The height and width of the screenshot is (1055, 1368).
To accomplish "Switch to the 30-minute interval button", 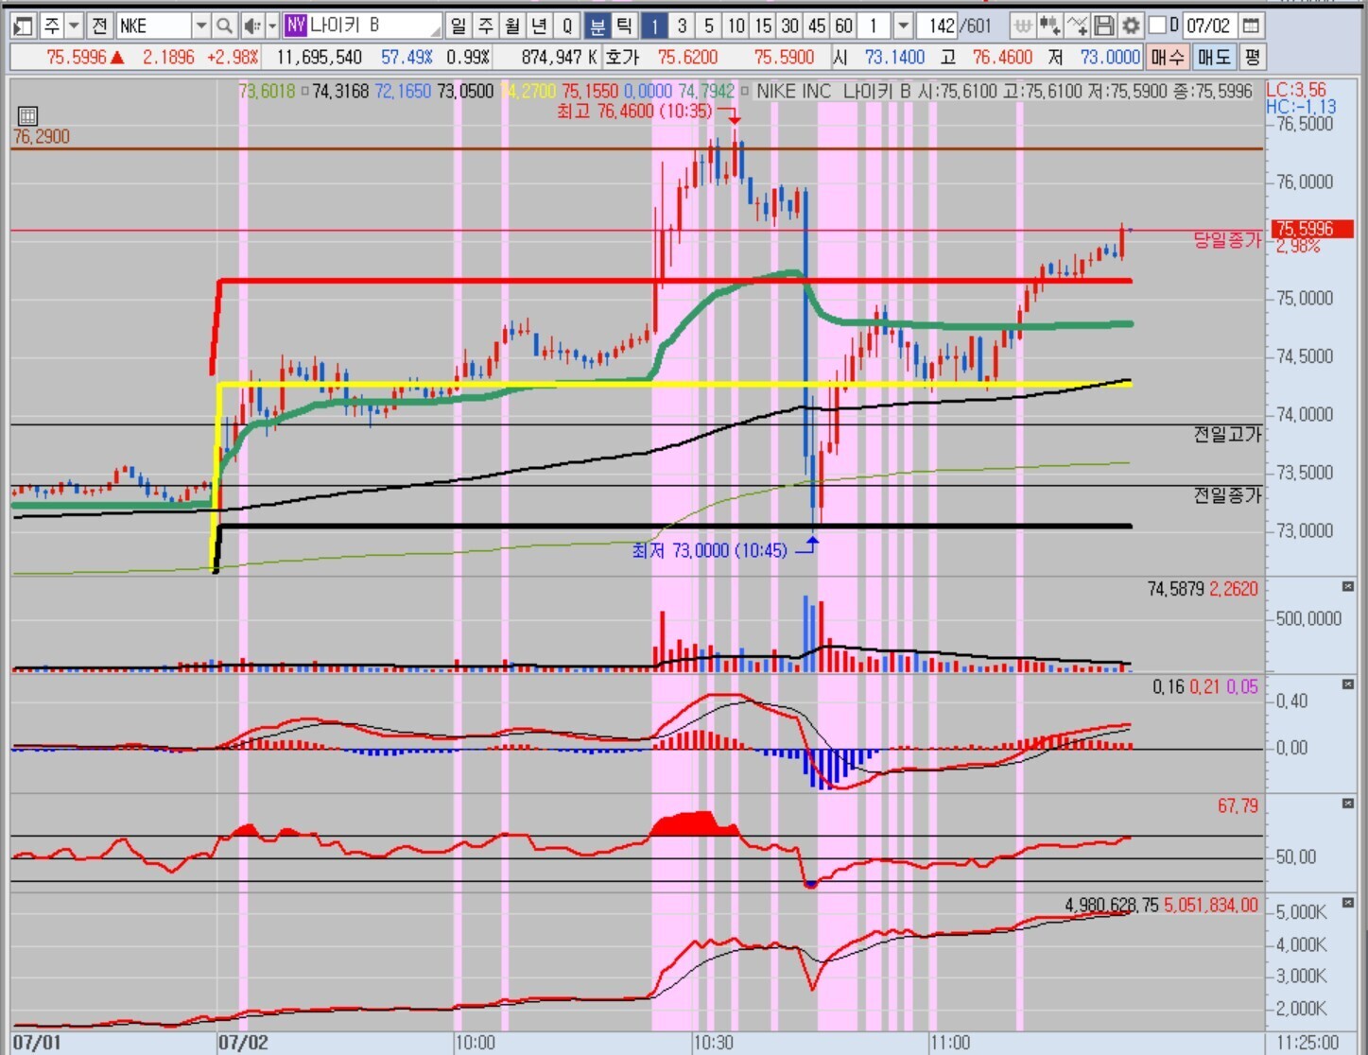I will pos(790,26).
